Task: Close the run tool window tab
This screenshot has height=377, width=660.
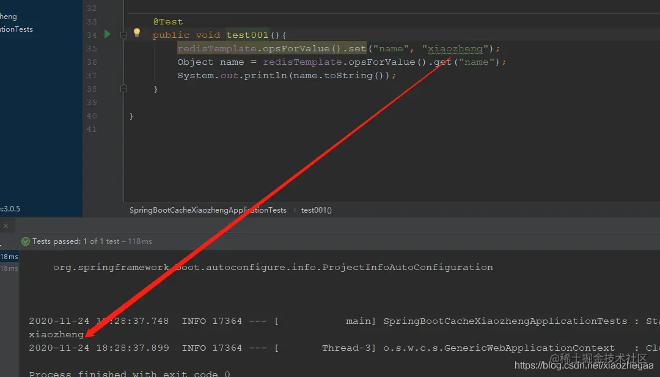Action: coord(6,226)
